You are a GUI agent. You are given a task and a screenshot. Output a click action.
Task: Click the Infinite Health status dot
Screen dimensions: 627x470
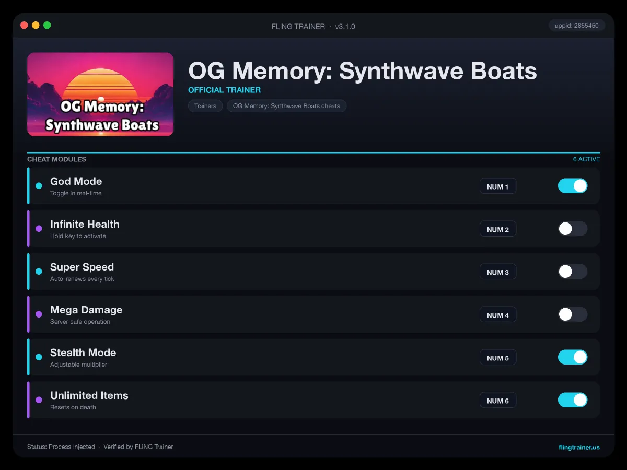coord(39,229)
